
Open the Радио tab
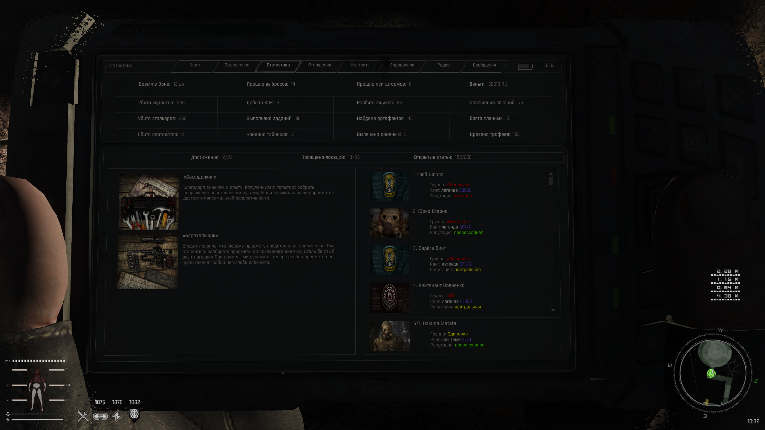(443, 65)
